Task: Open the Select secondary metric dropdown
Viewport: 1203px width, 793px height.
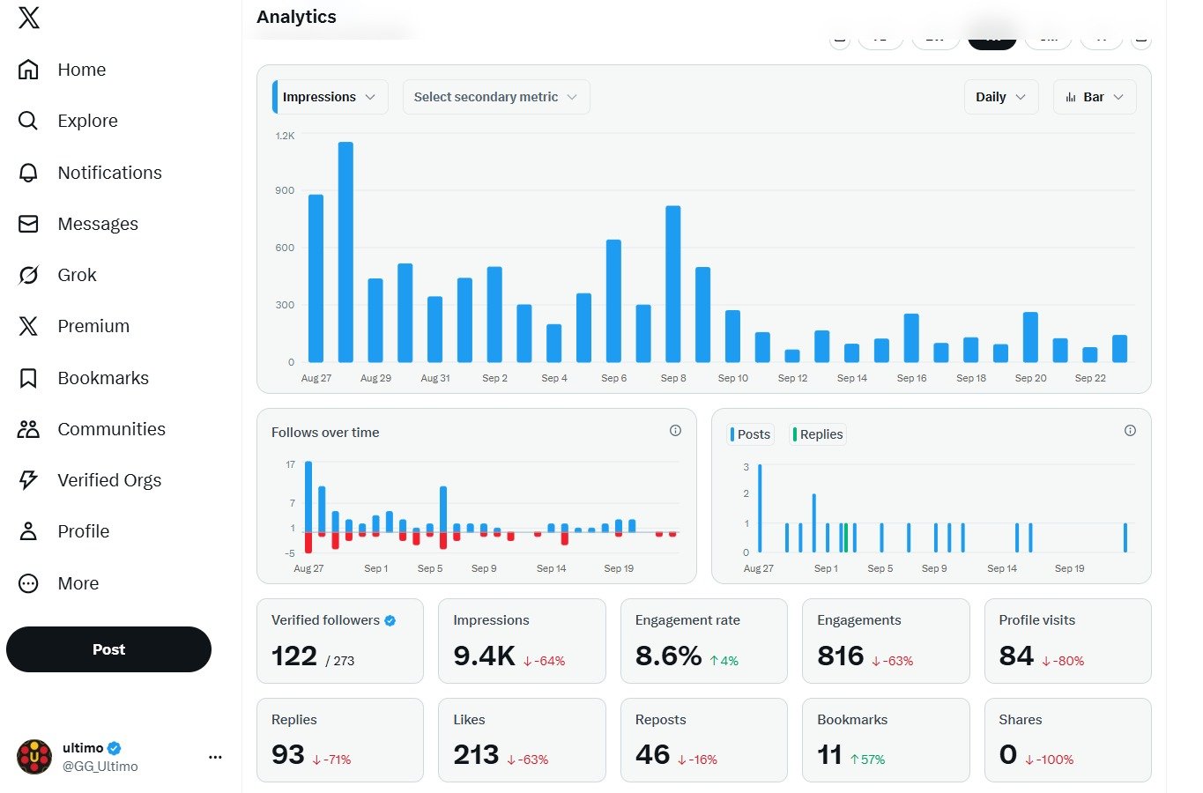Action: 495,97
